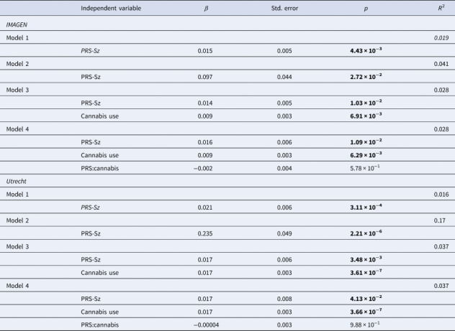Select the 0.049 standard error value
455x331 pixels.
click(x=284, y=233)
